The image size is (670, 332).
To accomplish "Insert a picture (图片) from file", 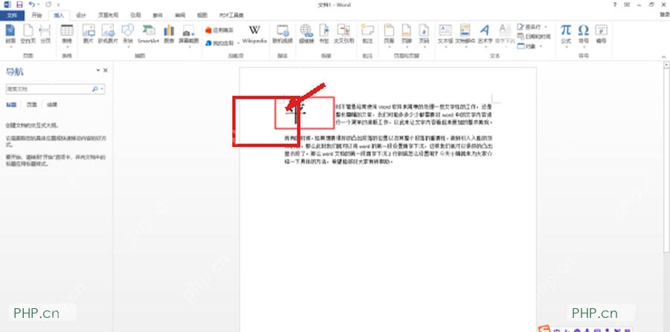I will coord(89,34).
